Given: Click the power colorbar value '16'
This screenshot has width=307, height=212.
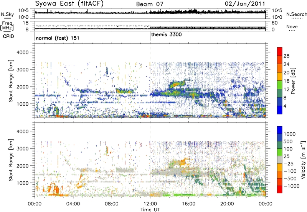Looking at the screenshot, I should coord(286,81).
